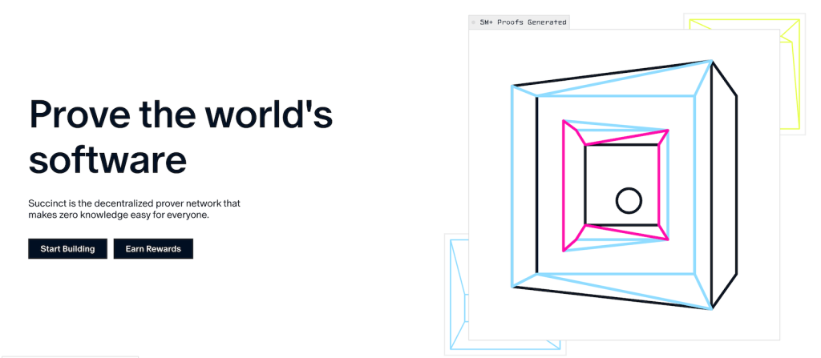Screen dimensions: 821x358
Task: Click the Start Building button
Action: tap(67, 248)
